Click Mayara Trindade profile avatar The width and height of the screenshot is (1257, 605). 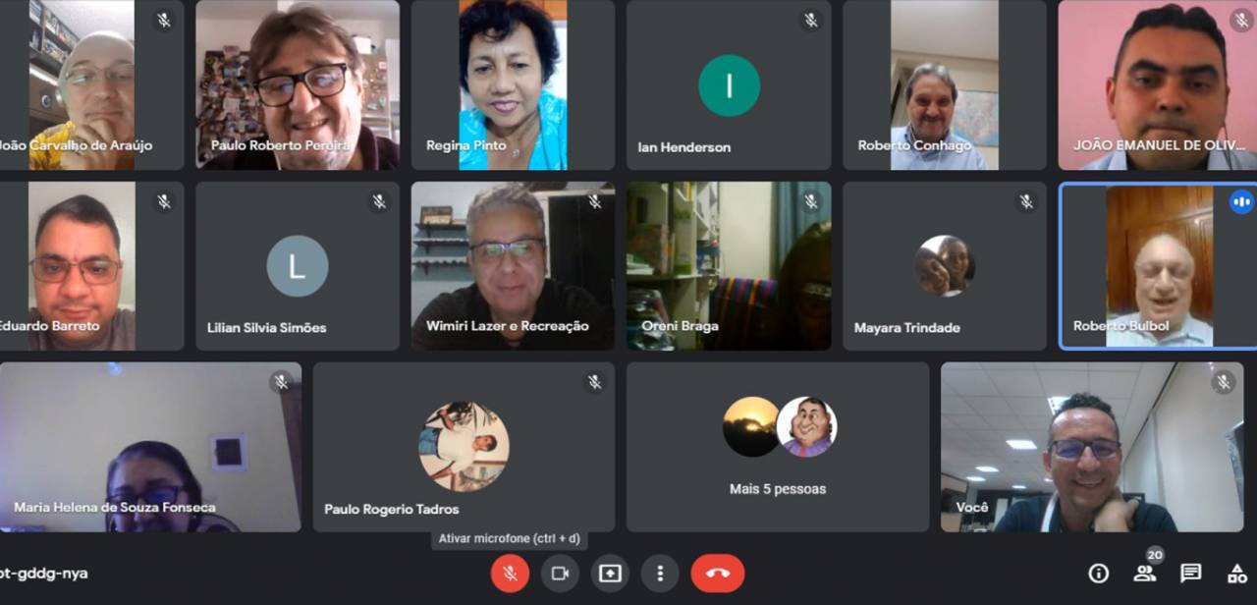point(945,266)
